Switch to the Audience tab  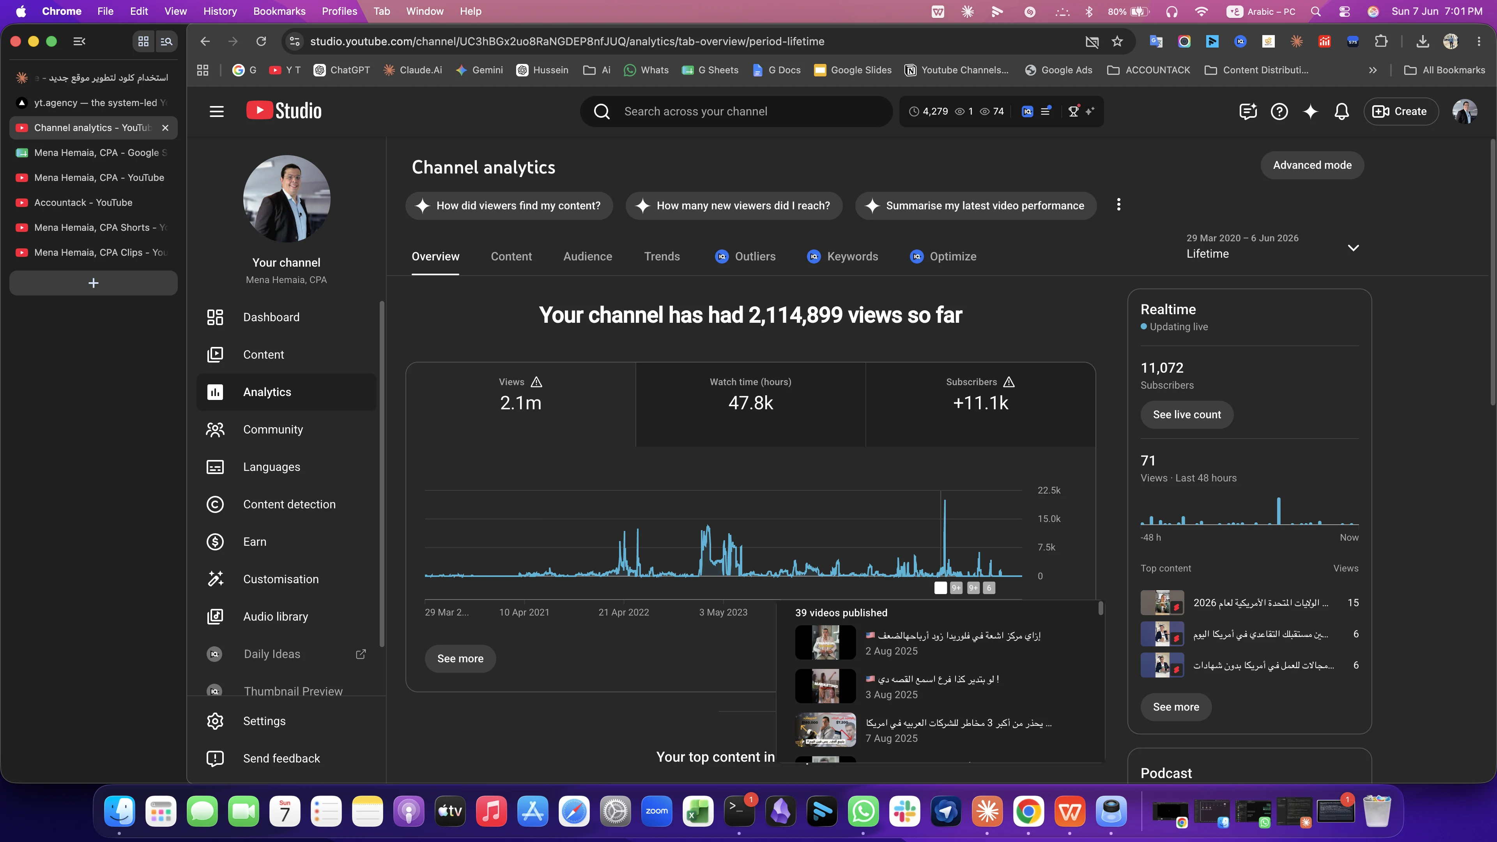[587, 256]
